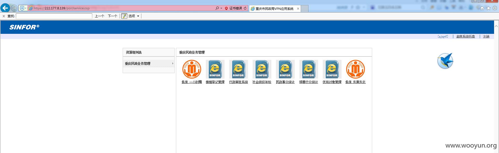Viewport: 499px width, 153px height.
Task: Switch to the 重庆市民政局VPN应用系统 tab
Action: 275,9
